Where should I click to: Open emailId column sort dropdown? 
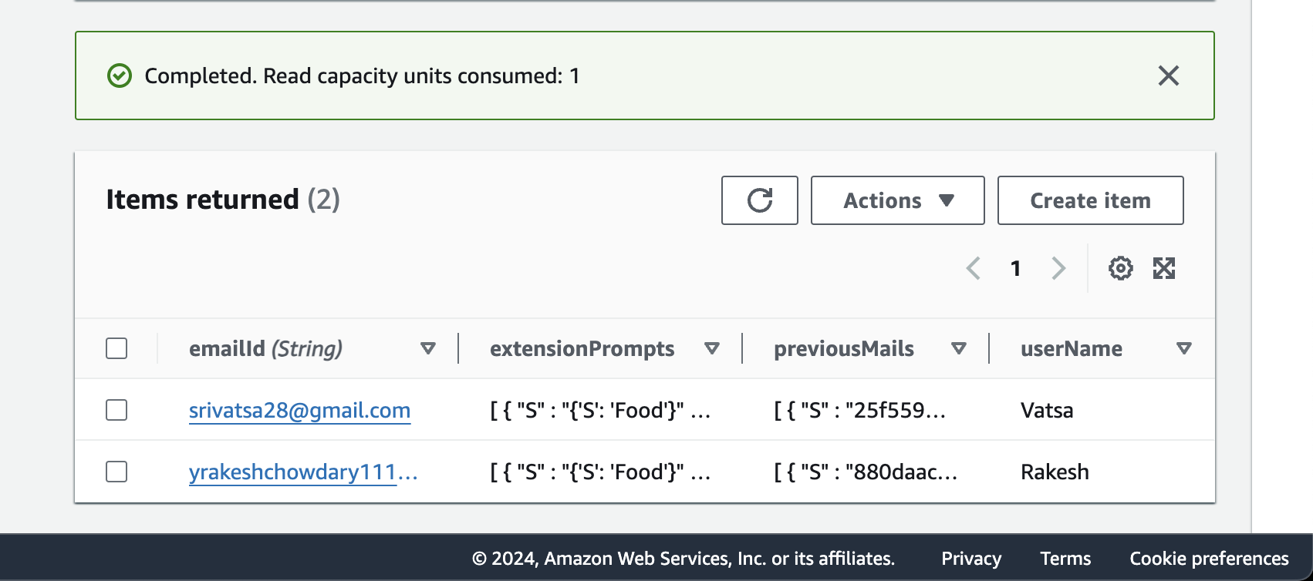click(428, 348)
